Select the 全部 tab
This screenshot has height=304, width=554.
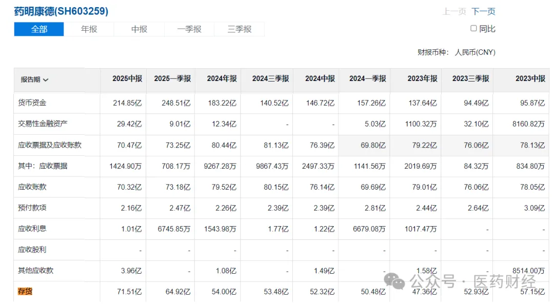click(39, 29)
